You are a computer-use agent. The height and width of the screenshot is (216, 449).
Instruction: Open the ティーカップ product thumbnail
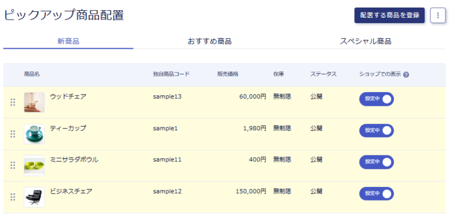[x=35, y=134]
